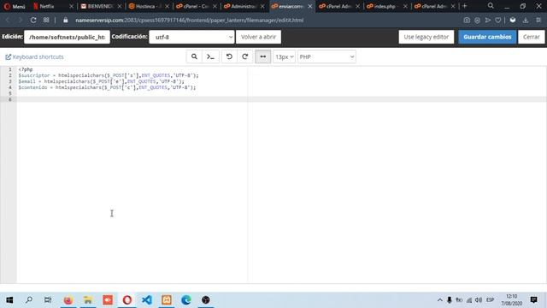Click the Volver a abrir button

258,37
